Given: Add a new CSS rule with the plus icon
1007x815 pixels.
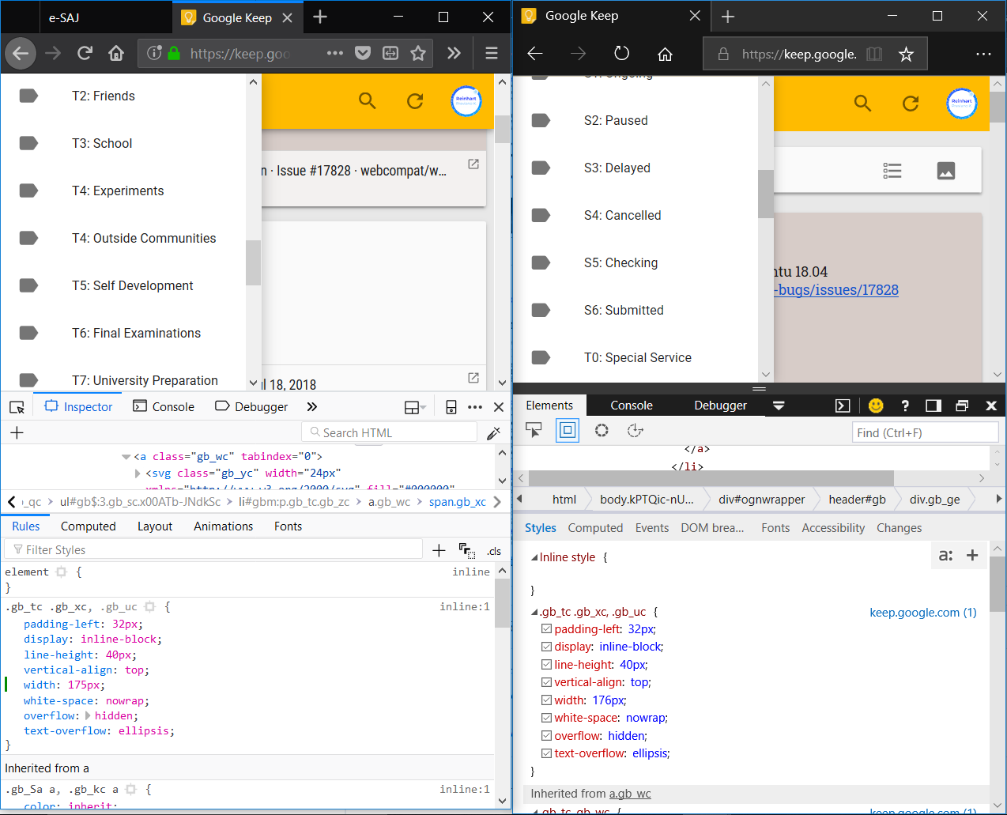Looking at the screenshot, I should click(x=439, y=549).
